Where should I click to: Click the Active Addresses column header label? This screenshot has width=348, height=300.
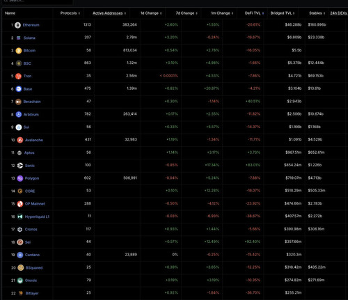[107, 13]
